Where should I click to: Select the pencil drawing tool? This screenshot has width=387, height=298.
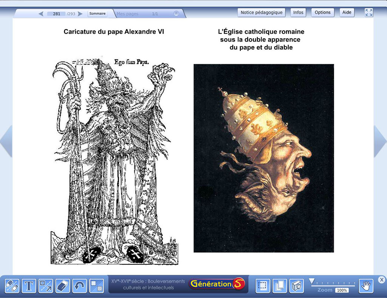click(12, 286)
